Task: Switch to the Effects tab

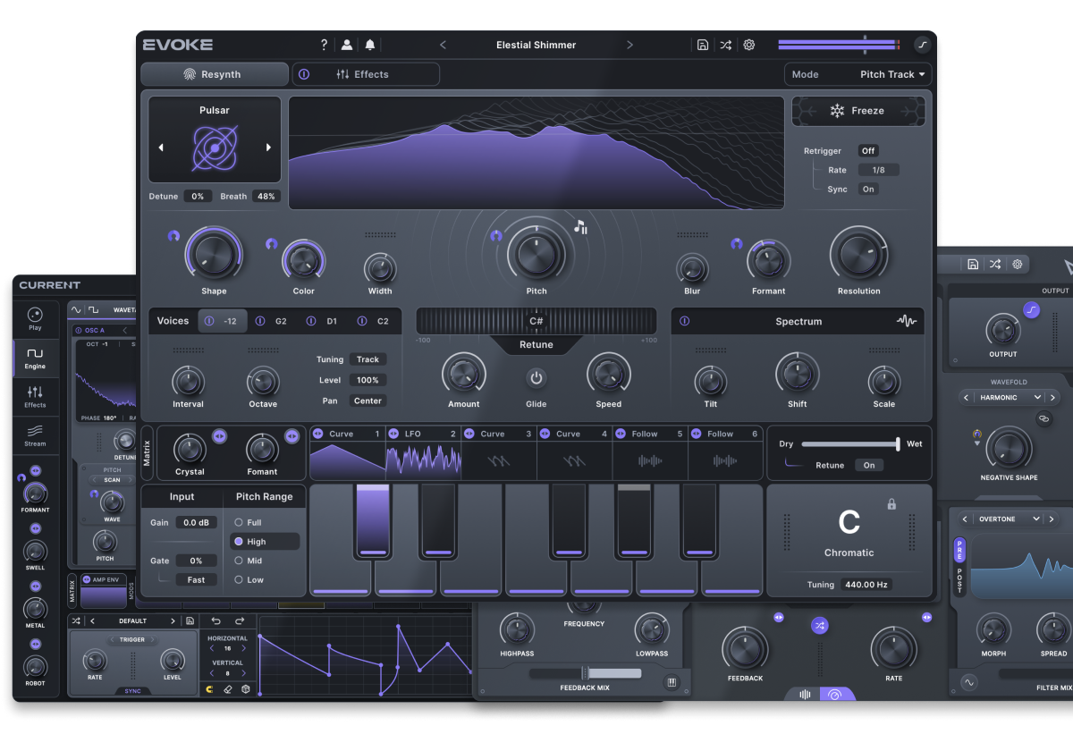Action: [x=366, y=74]
